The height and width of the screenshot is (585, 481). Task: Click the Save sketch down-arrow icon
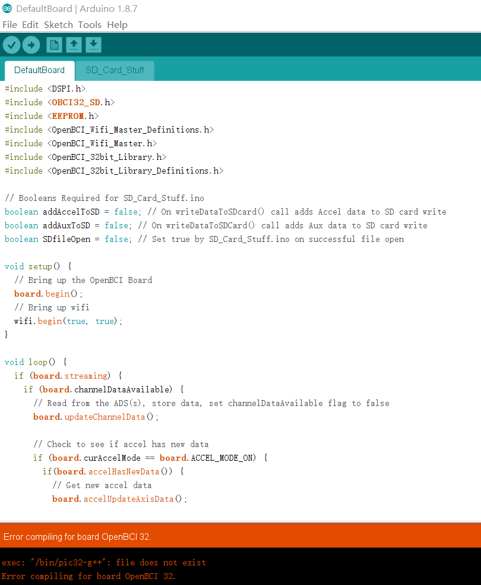tap(93, 45)
